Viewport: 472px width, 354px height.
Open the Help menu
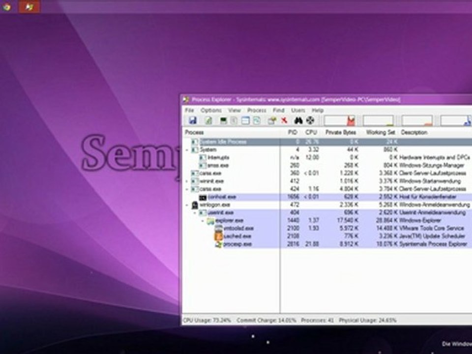point(318,111)
